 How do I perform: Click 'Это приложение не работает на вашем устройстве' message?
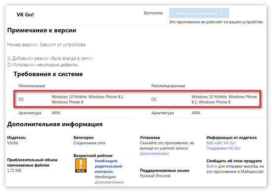click(216, 22)
